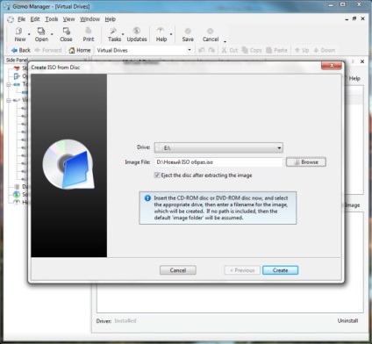Open the Tasks toolbar icon

[114, 34]
